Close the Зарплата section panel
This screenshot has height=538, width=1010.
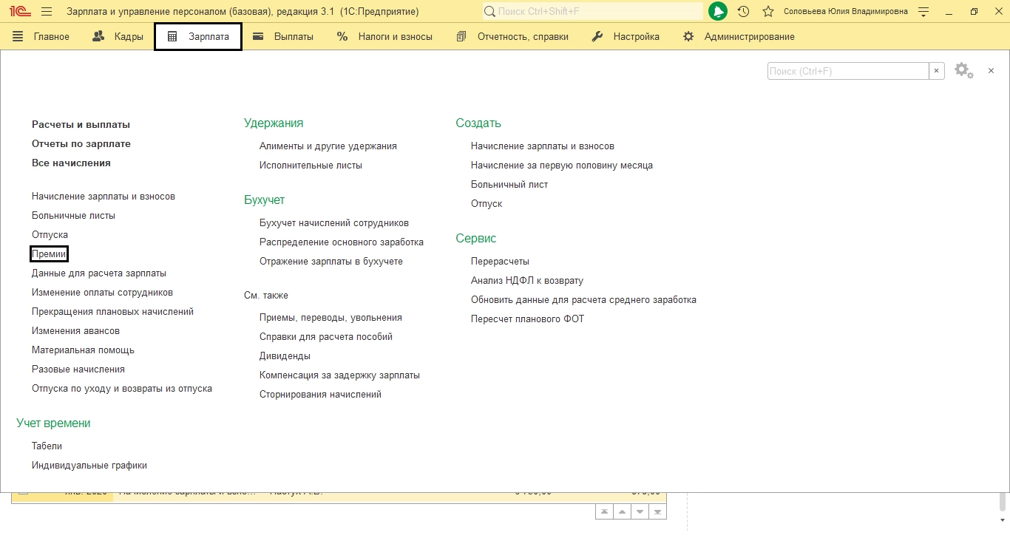click(x=991, y=71)
